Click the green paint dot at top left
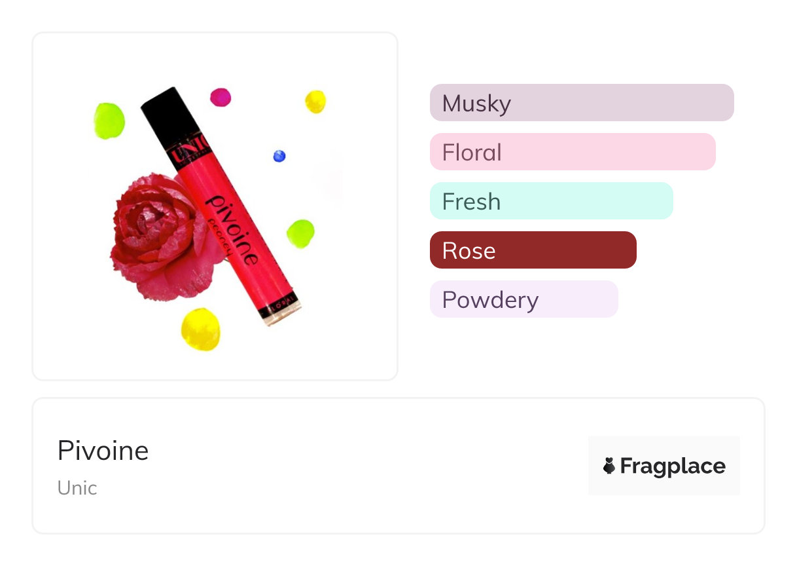Viewport: 797px width, 566px height. coord(109,121)
